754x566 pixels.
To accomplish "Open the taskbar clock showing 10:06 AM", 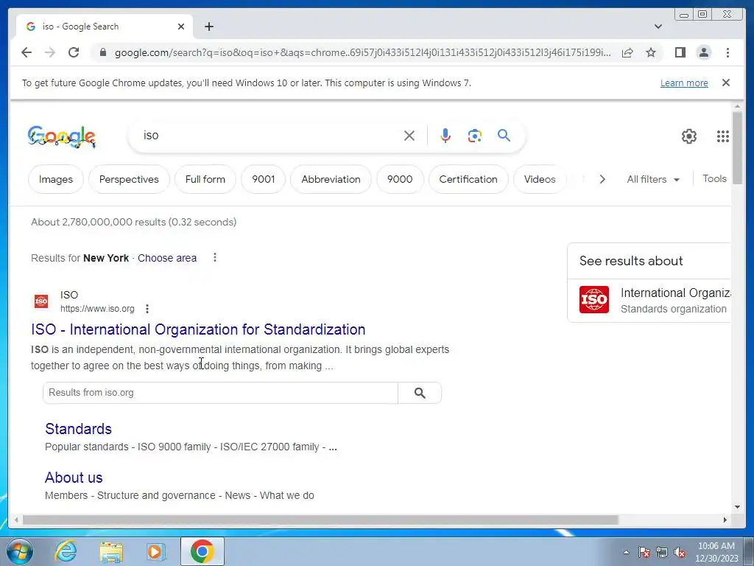I will pos(716,552).
